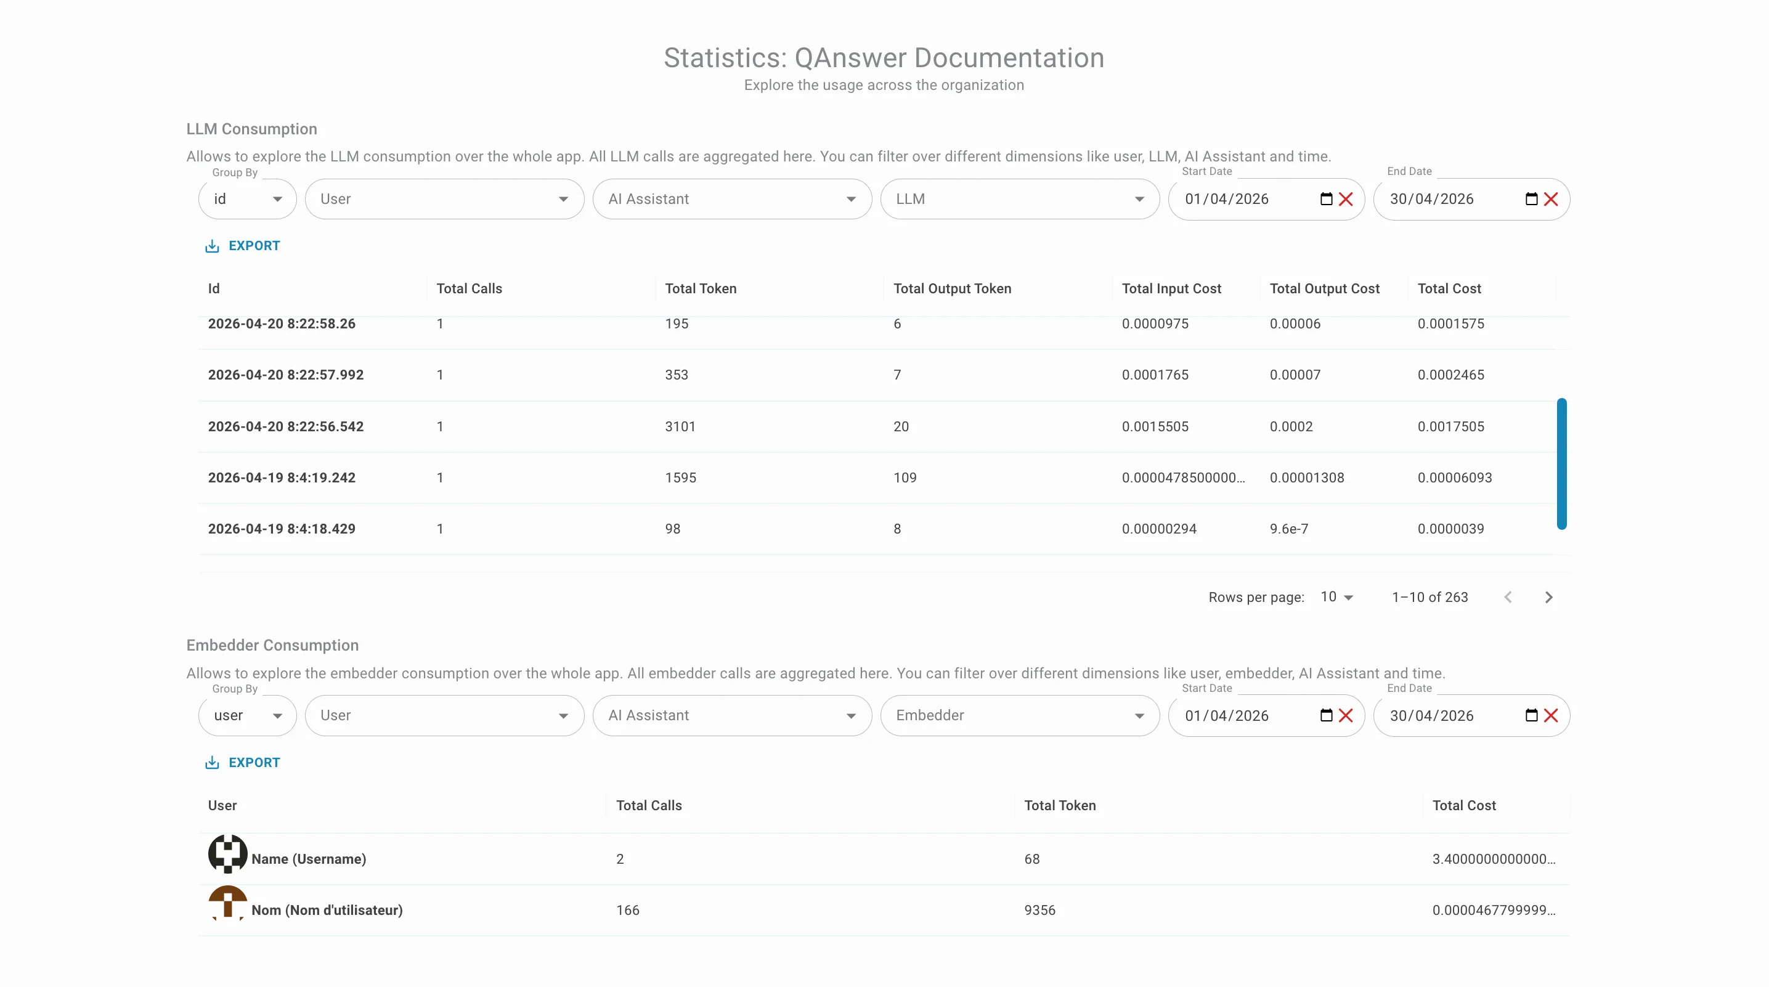Select row 2026-04-19 8:4:18.429
The width and height of the screenshot is (1769, 987).
tap(877, 529)
